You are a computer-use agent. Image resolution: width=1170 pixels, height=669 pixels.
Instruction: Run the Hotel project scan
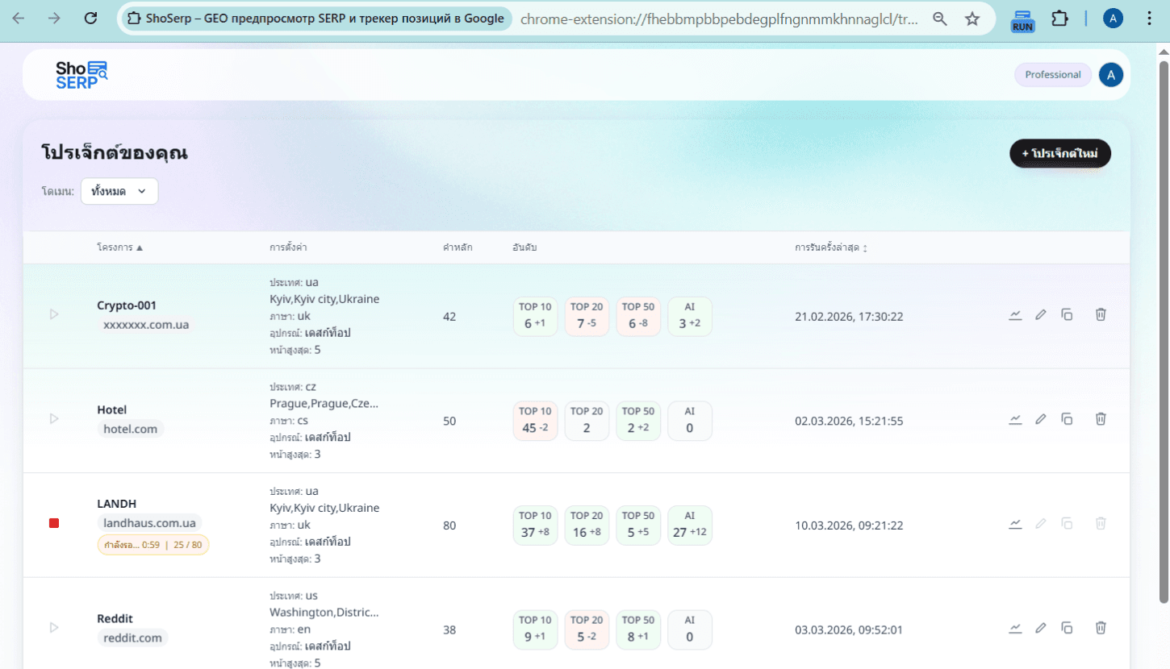54,419
